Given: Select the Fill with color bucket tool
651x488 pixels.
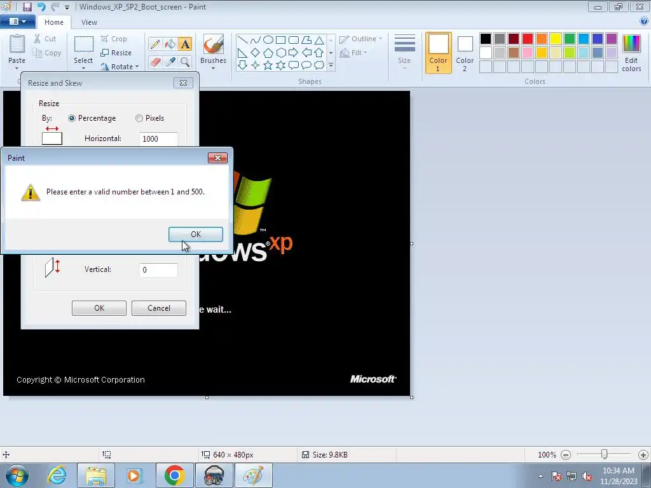Looking at the screenshot, I should [x=170, y=44].
